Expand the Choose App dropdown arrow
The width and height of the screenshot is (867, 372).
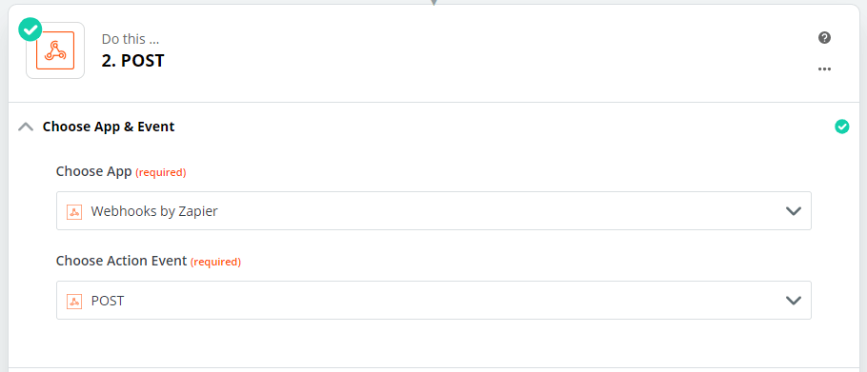(794, 211)
